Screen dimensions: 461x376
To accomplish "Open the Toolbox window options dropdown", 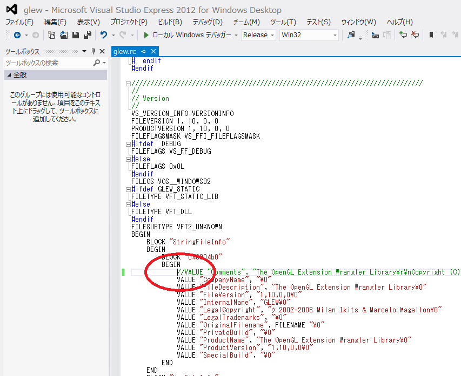I will [x=84, y=51].
